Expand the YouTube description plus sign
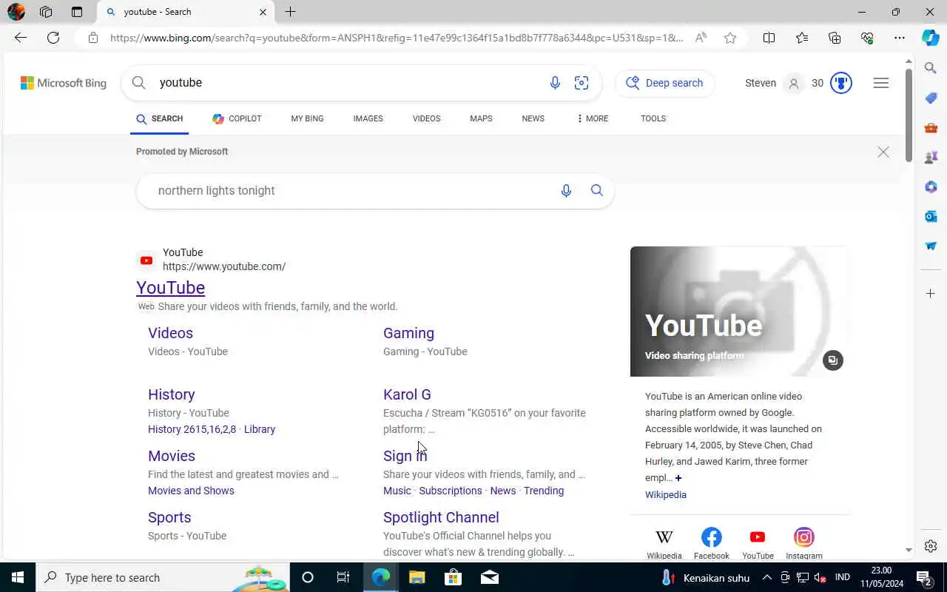 click(678, 478)
